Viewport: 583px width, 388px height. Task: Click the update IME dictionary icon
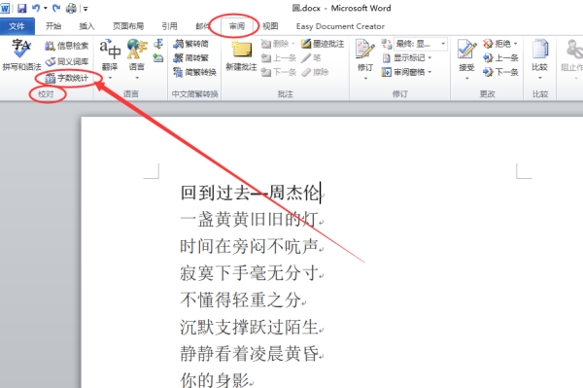158,58
